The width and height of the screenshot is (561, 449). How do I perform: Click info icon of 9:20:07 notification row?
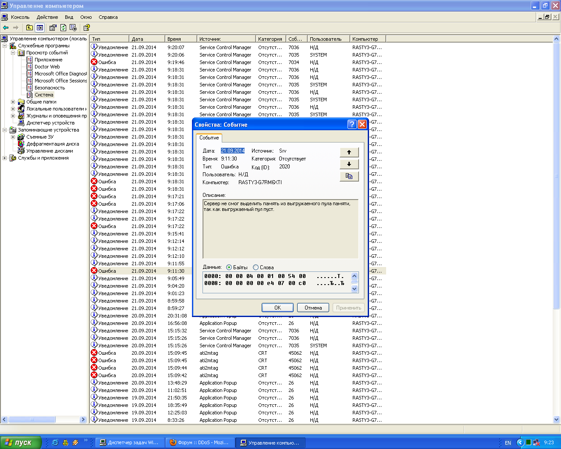point(94,47)
